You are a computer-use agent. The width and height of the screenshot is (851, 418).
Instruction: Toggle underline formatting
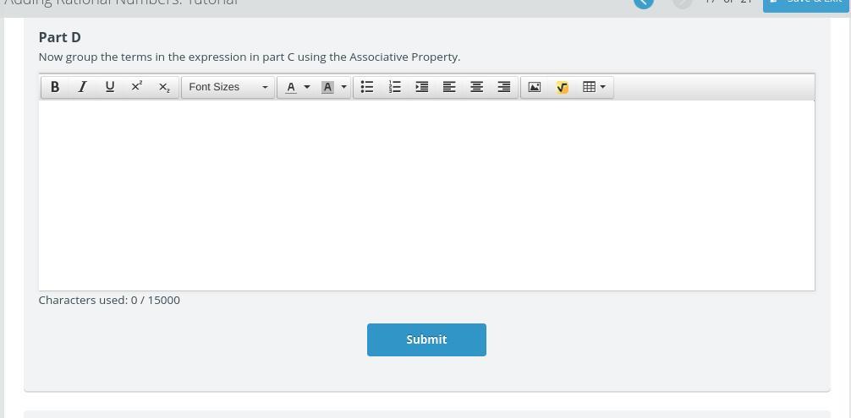(x=110, y=87)
